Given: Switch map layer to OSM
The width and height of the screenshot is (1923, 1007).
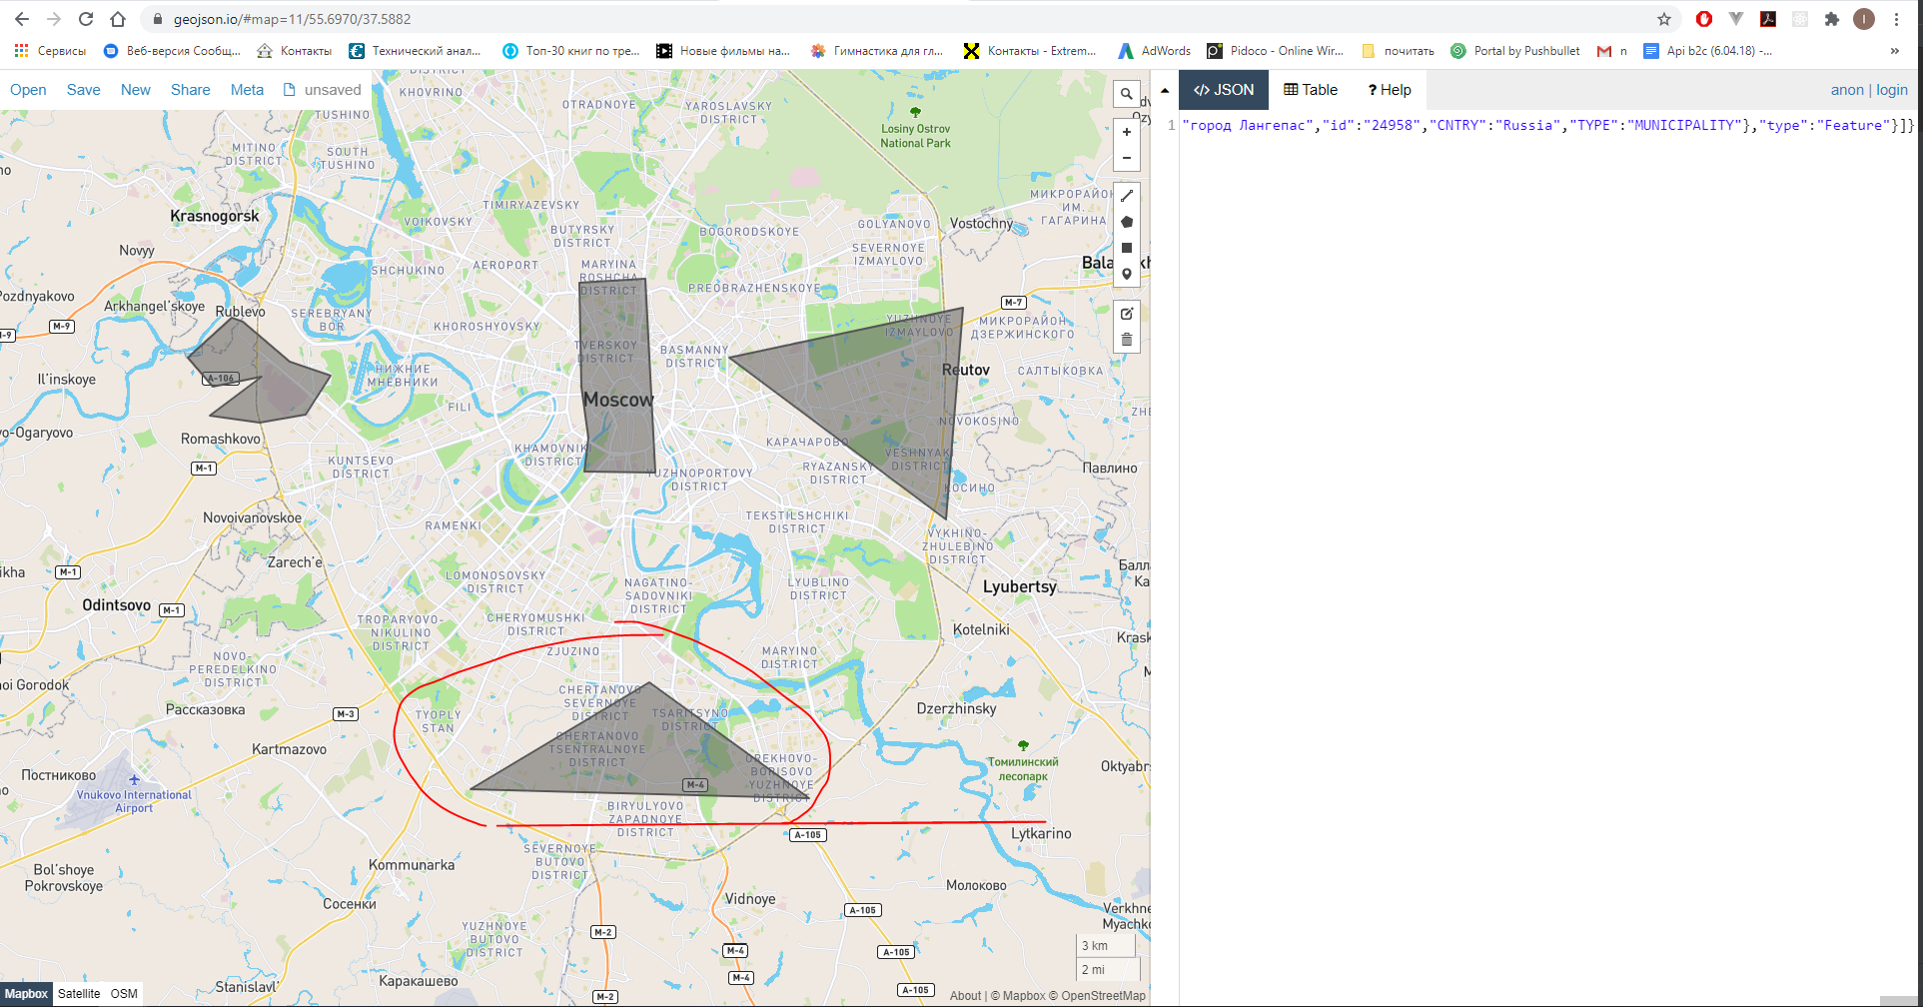Looking at the screenshot, I should 124,994.
